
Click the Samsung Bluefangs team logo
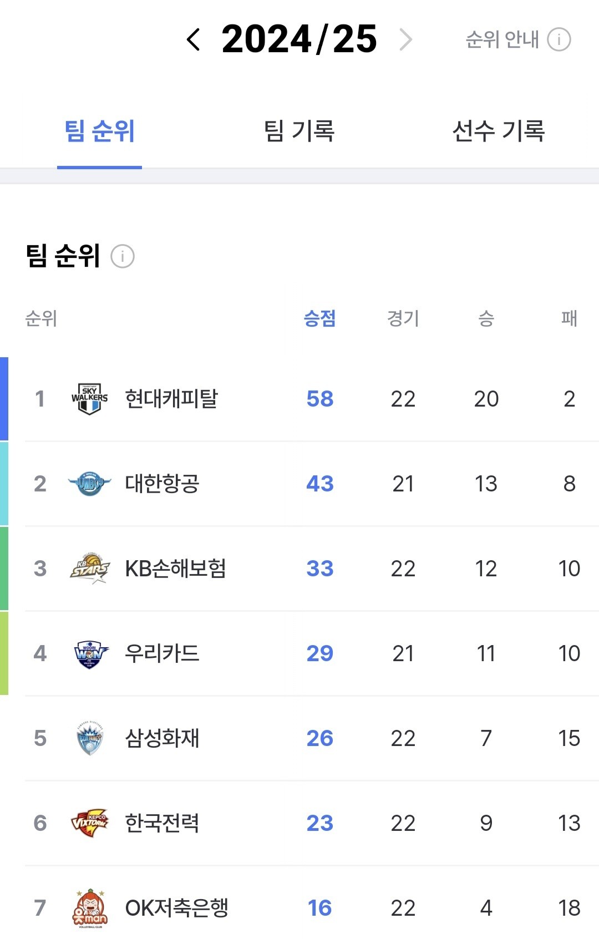click(89, 738)
